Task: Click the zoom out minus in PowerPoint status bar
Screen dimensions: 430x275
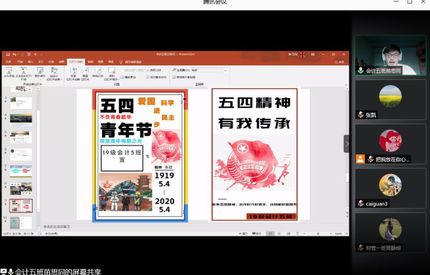Action: (304, 234)
